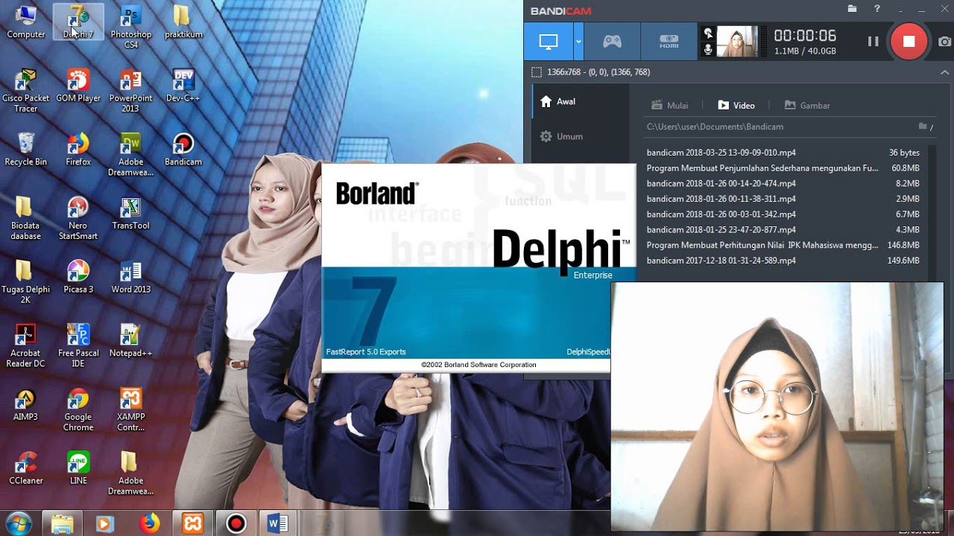Switch to the Gambar tab
The image size is (954, 536).
(807, 106)
